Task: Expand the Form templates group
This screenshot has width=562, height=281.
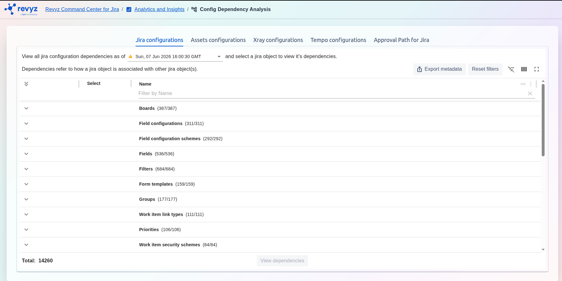Action: 26,184
